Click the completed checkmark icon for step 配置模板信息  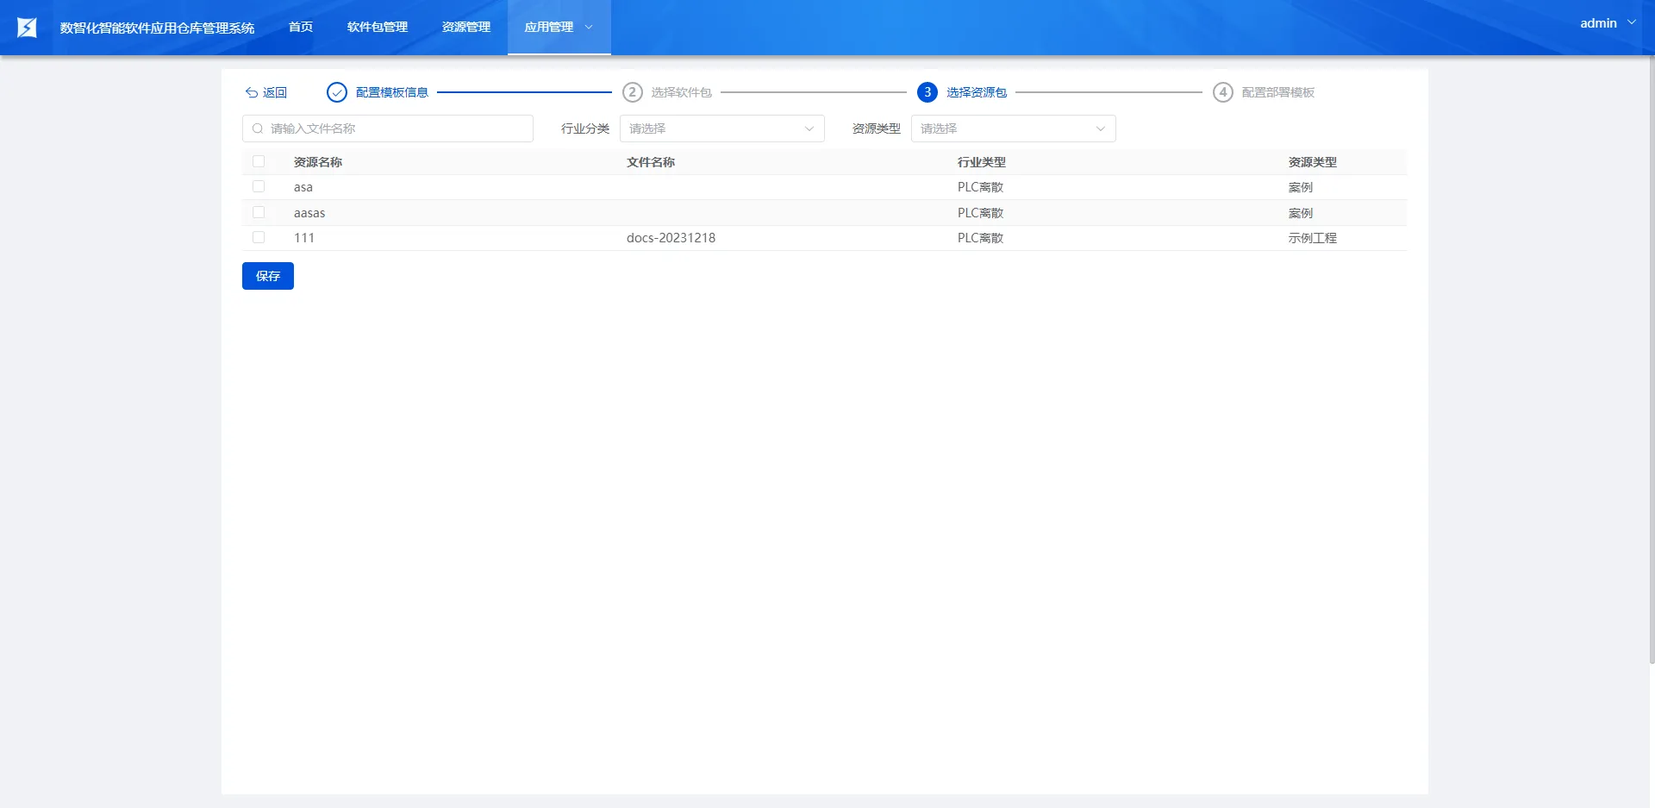(x=337, y=92)
